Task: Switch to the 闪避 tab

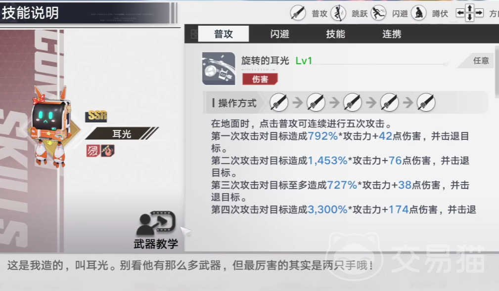Action: (279, 34)
